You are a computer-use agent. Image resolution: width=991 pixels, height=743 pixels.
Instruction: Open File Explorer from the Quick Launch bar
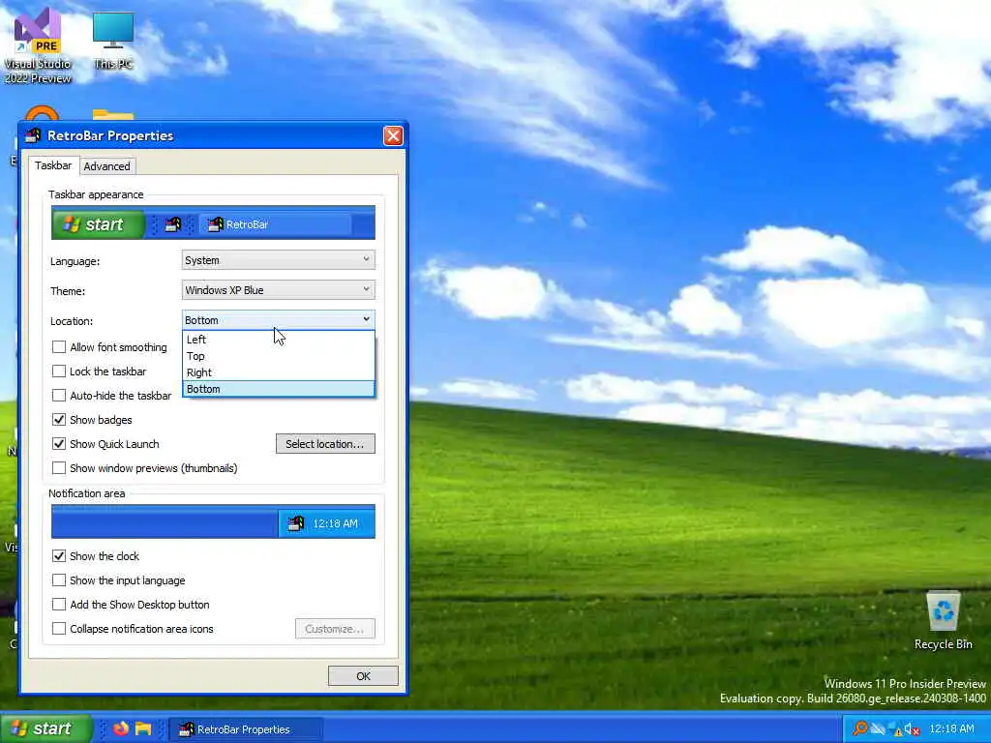(143, 728)
